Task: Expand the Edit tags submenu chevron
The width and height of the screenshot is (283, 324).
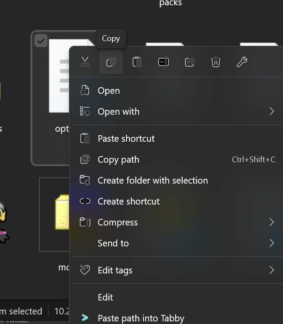Action: [x=271, y=270]
